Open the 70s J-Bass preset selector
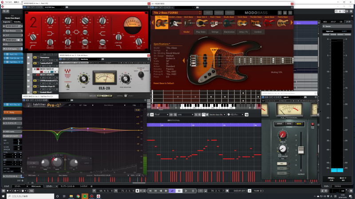The width and height of the screenshot is (355, 199). point(165,13)
